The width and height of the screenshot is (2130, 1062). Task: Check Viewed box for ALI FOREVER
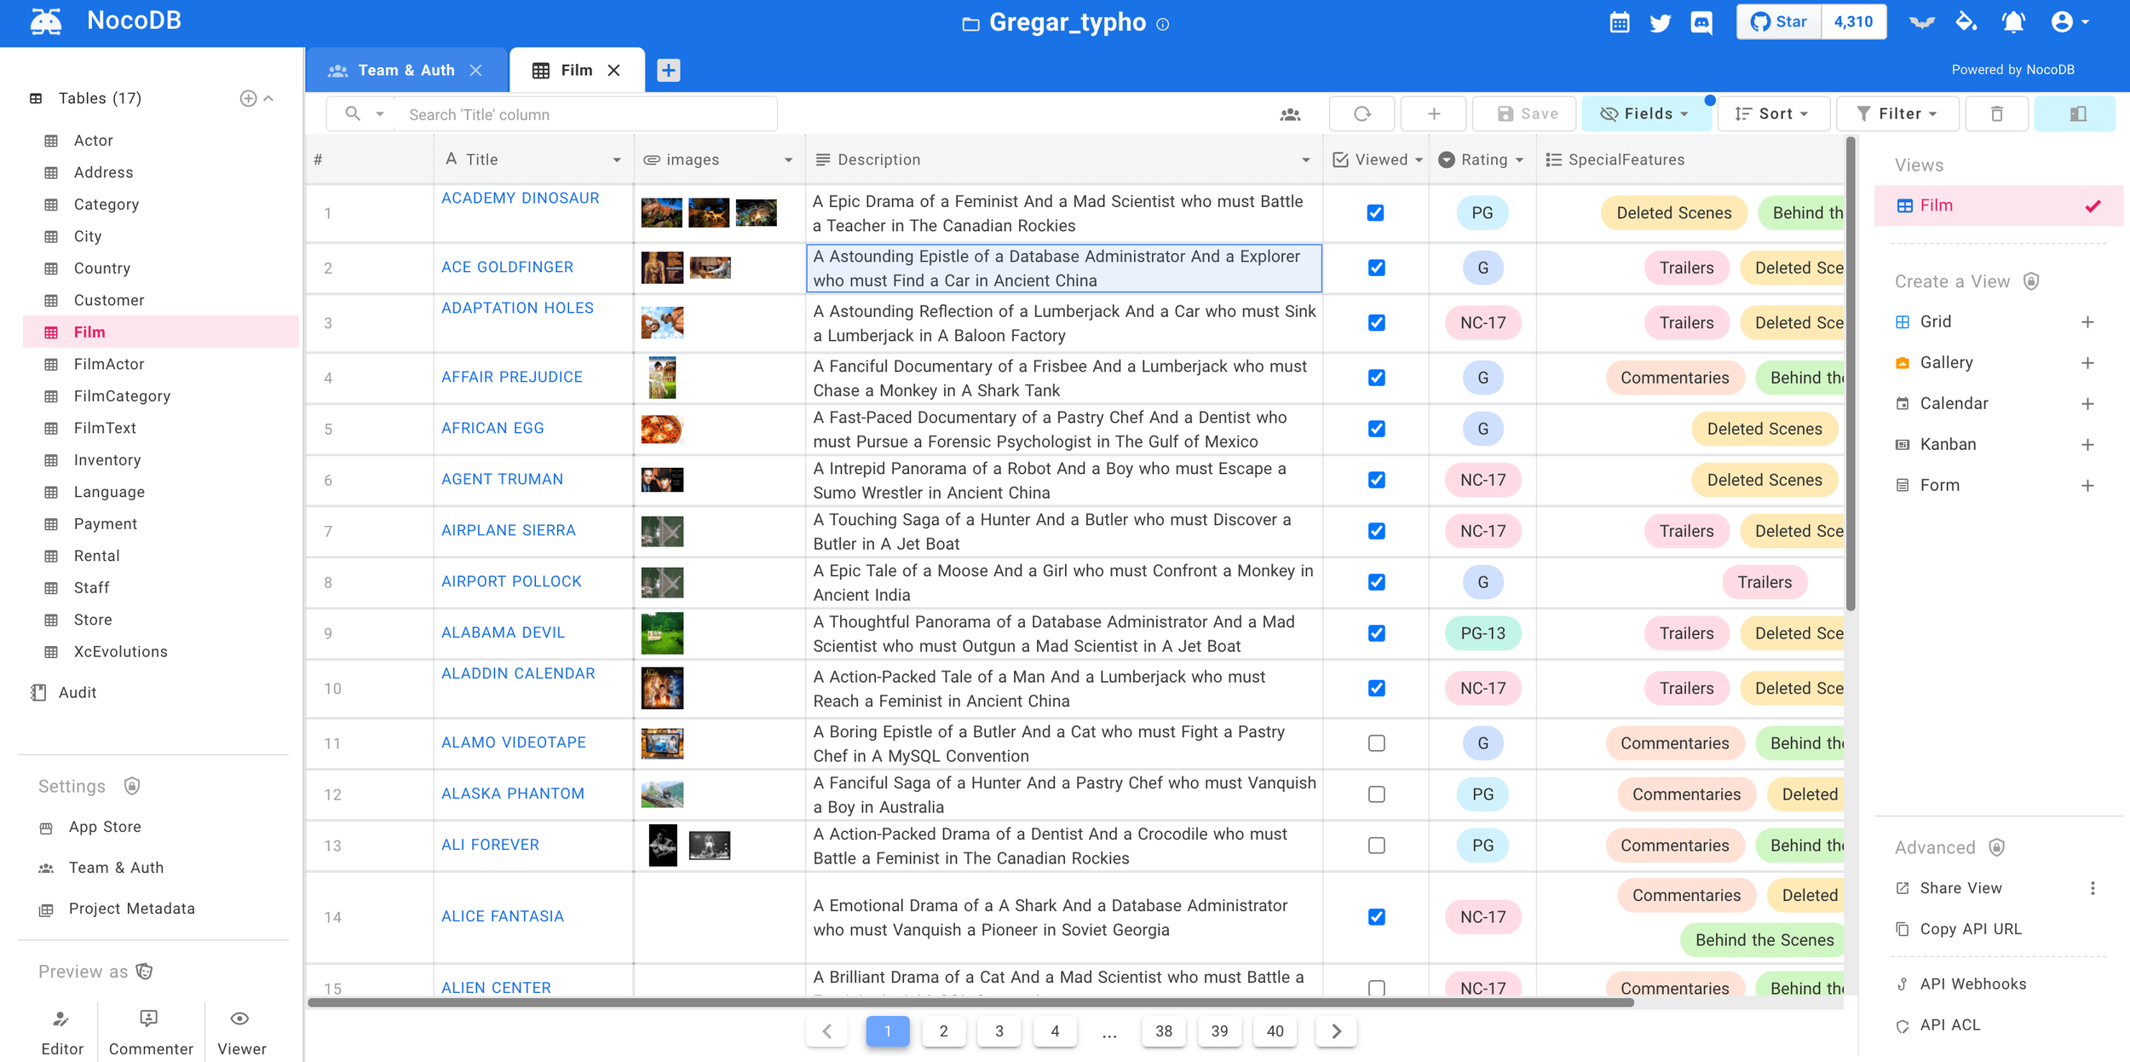[1376, 846]
